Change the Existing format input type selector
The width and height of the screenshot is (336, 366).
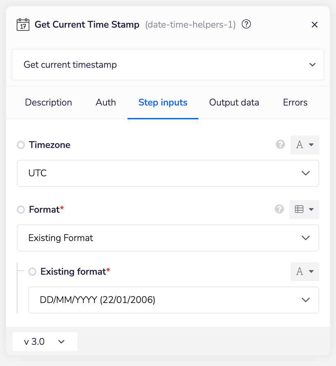[x=305, y=272]
